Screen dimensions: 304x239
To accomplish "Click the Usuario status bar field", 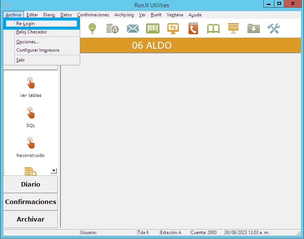I will 108,233.
